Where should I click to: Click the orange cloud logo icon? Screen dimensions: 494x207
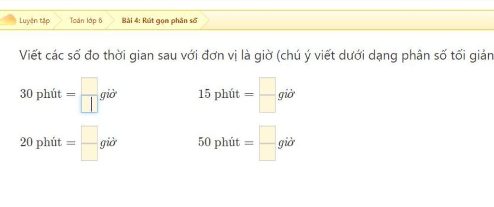(x=8, y=20)
